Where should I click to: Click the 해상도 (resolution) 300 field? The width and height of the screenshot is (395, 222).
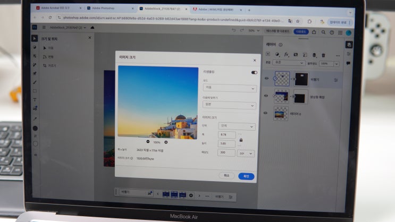pyautogui.click(x=226, y=152)
